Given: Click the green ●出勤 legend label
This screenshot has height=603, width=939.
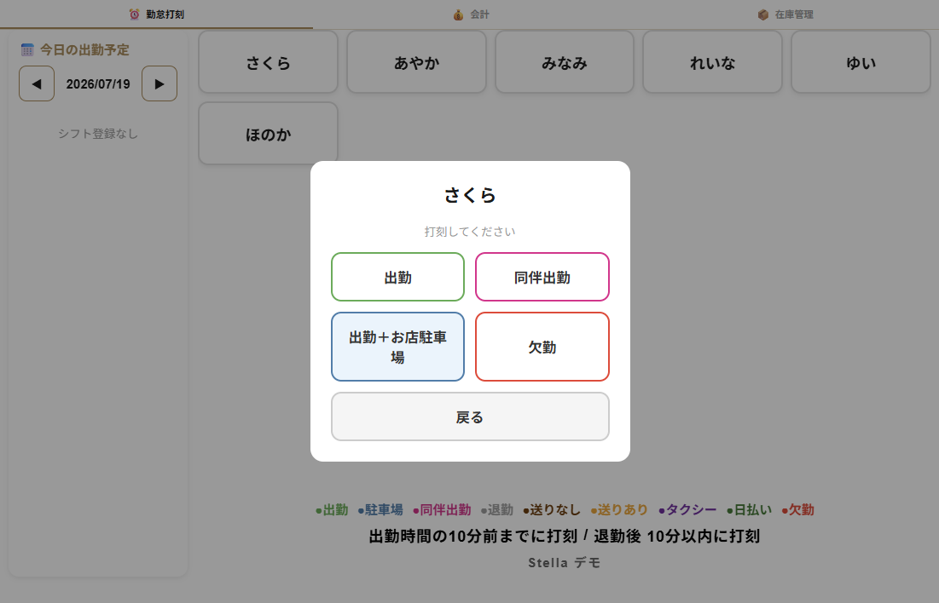Looking at the screenshot, I should point(332,509).
